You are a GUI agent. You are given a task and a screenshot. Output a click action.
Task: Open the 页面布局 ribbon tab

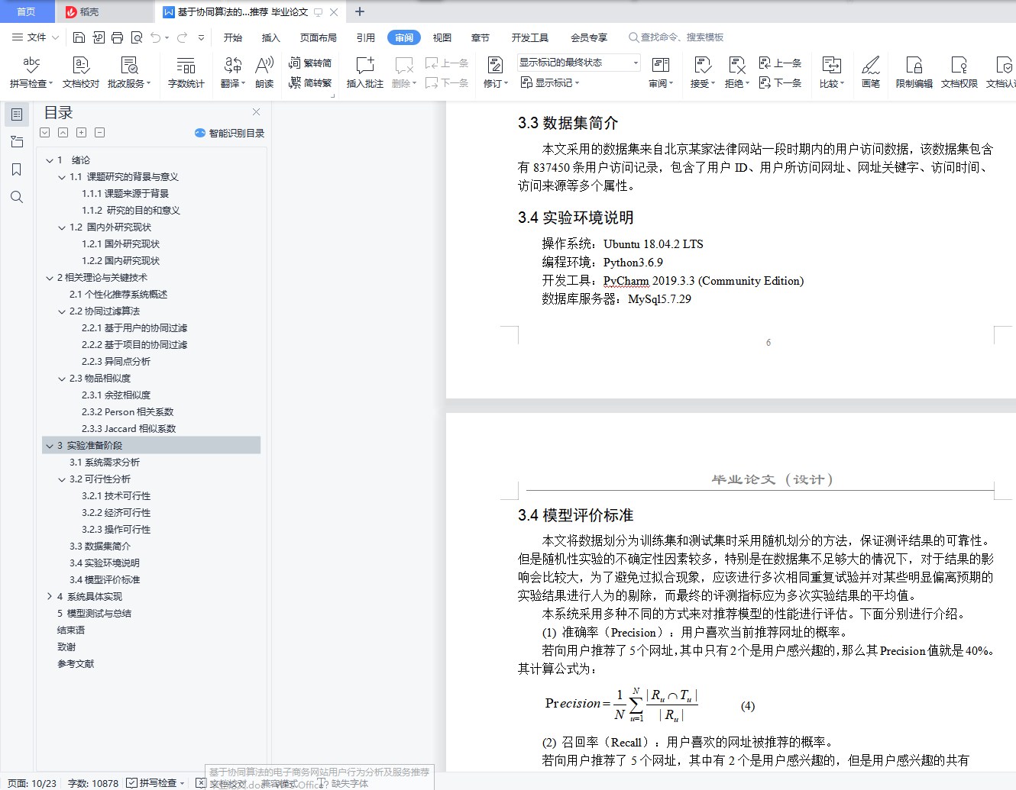tap(319, 37)
